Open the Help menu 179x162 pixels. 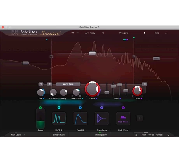[x=157, y=33]
